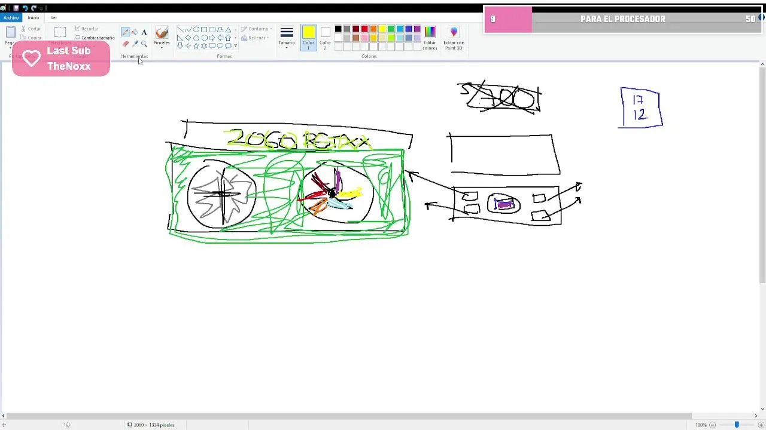Click the zoom out minus button
This screenshot has height=430, width=766.
coord(712,425)
